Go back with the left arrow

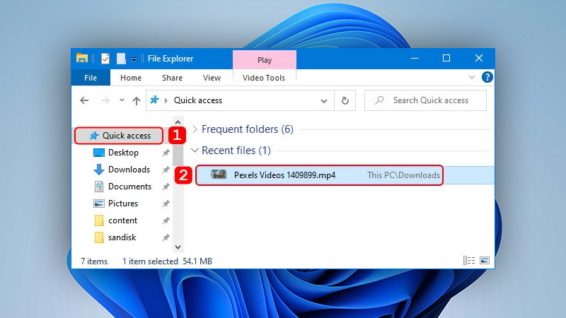(84, 100)
